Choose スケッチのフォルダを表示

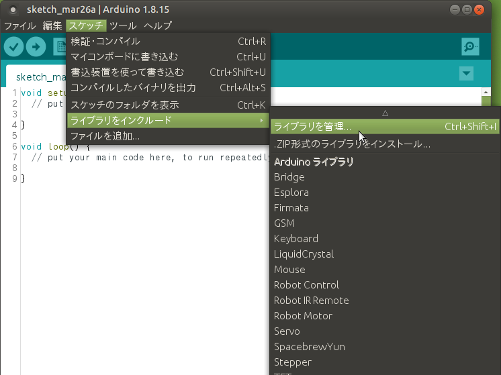pos(168,105)
